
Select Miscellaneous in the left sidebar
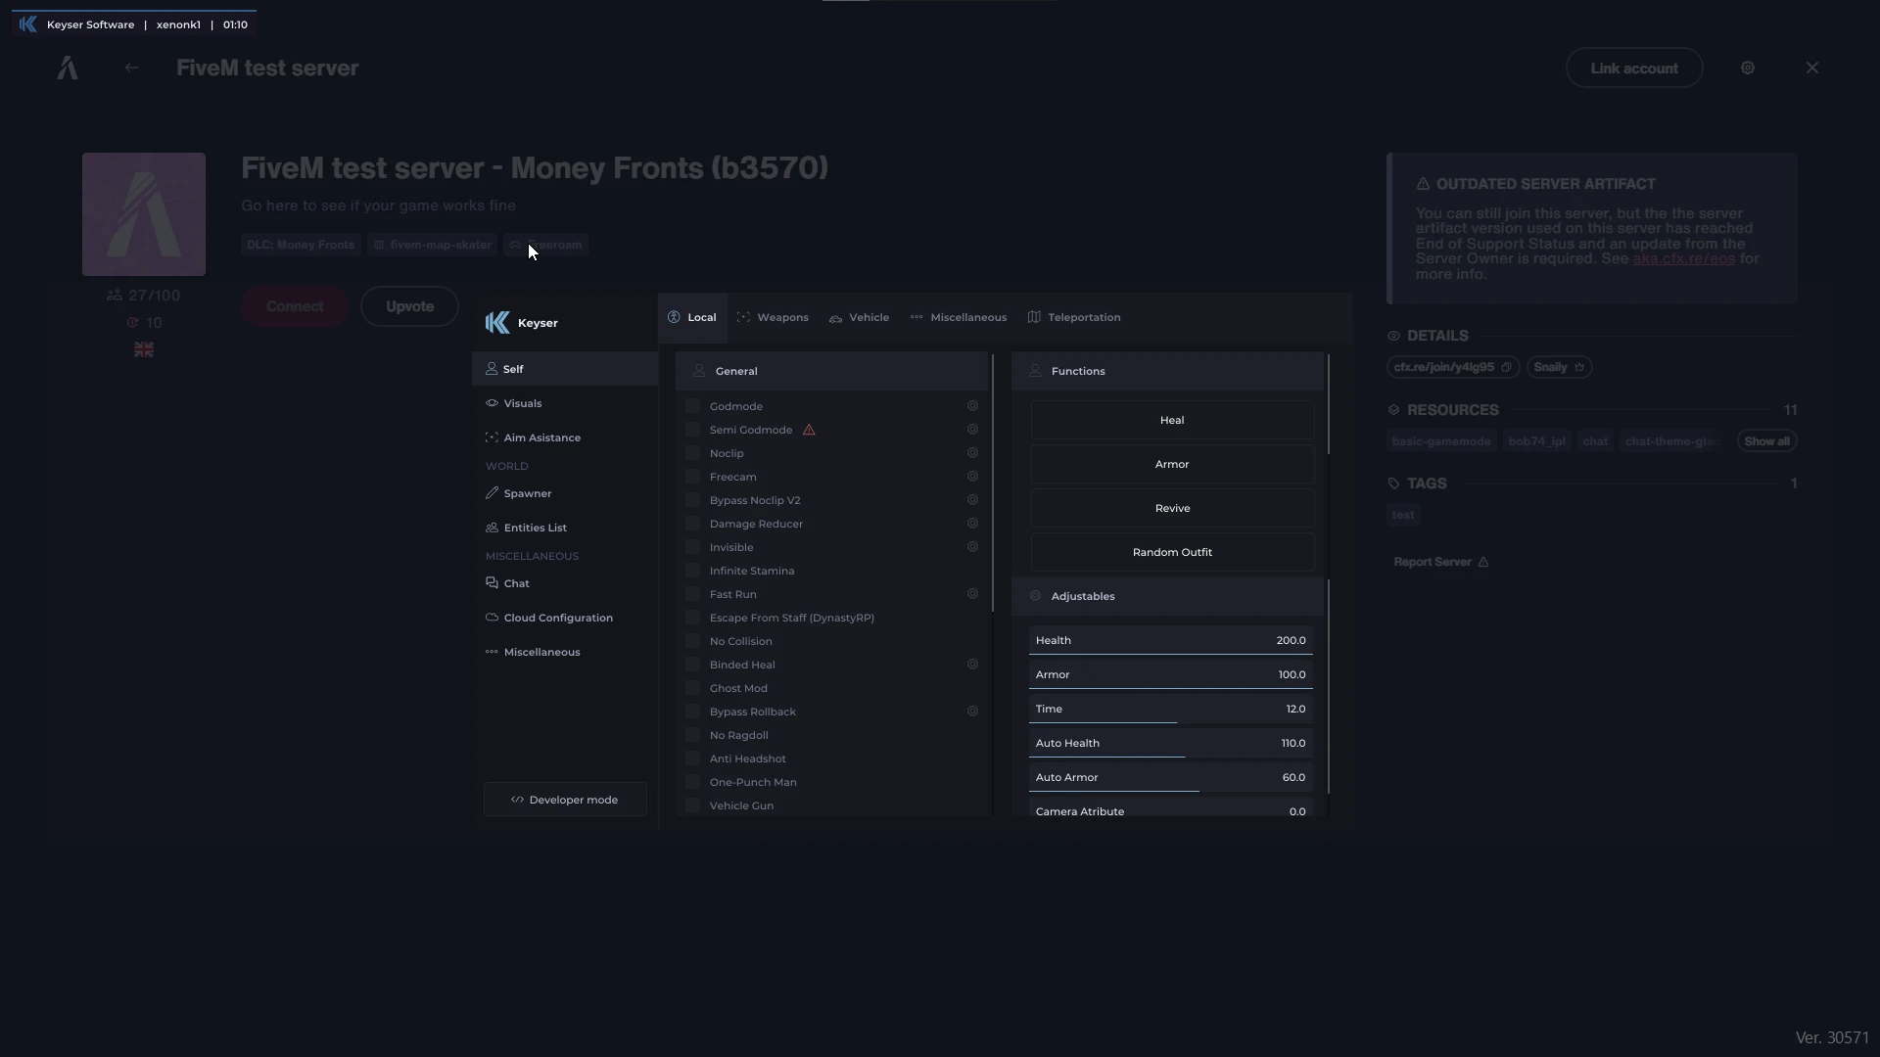click(x=565, y=652)
